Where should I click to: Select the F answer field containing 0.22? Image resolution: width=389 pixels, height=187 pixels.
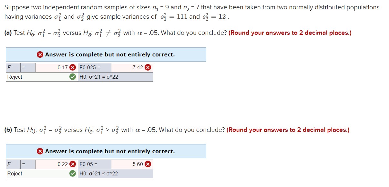(55, 164)
